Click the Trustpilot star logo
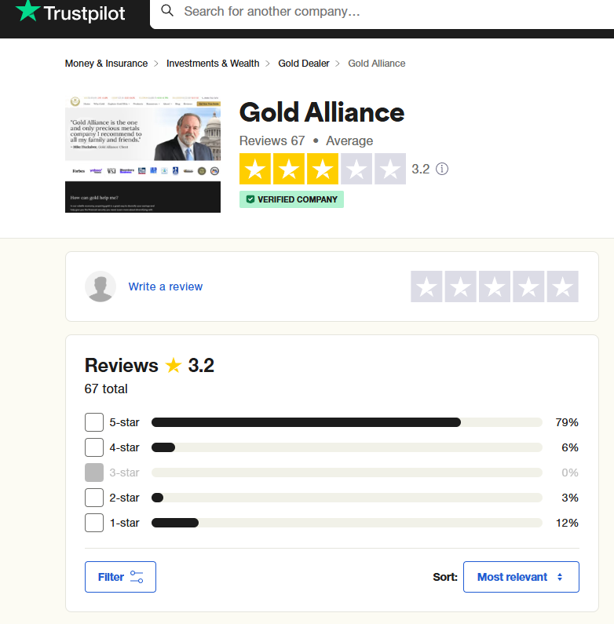Viewport: 614px width, 624px height. [27, 10]
